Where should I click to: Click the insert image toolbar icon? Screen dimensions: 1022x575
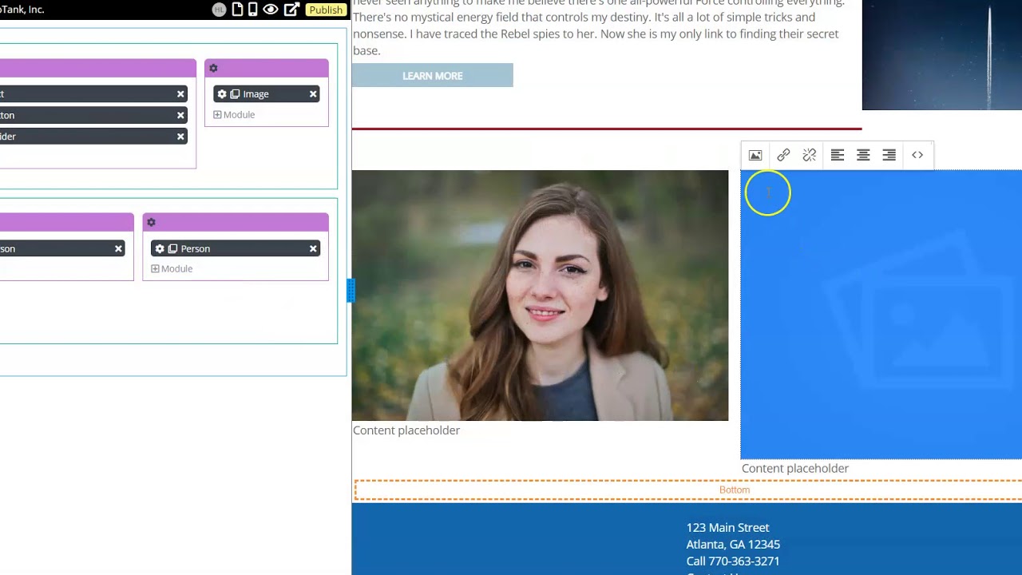click(x=755, y=155)
